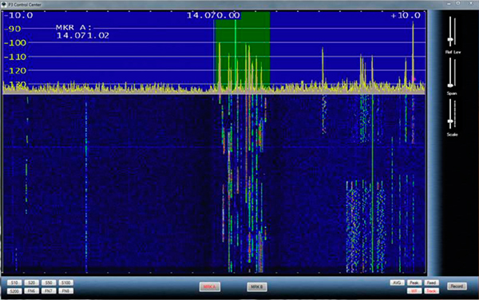Click the S200 span button
The height and width of the screenshot is (300, 479).
[14, 291]
